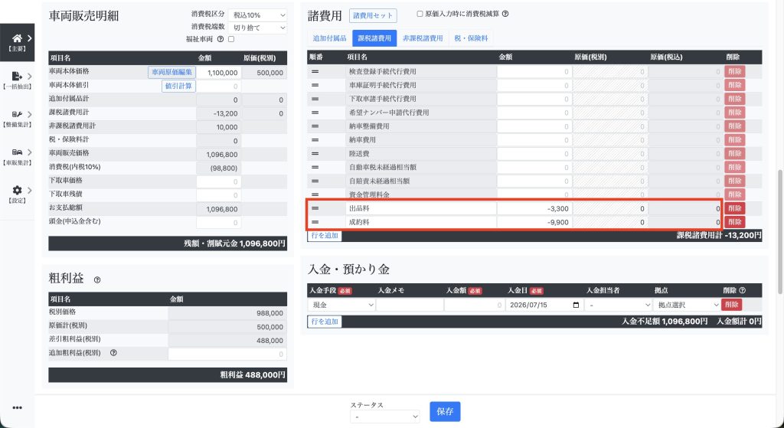The image size is (784, 428).
Task: Grab the reorder handle of the 出品料 row
Action: point(315,208)
